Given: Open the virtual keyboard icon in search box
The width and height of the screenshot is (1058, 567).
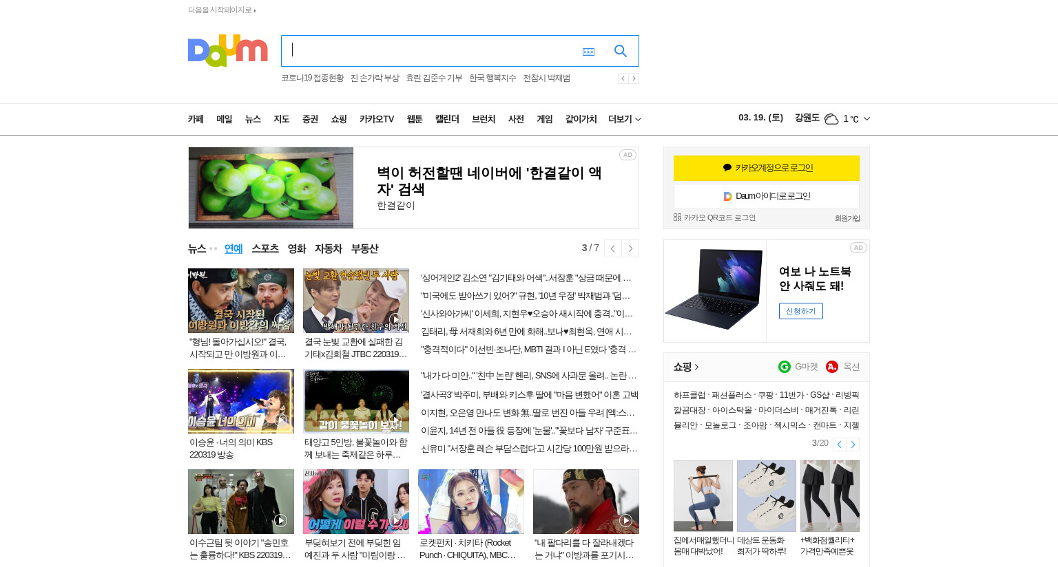Looking at the screenshot, I should click(588, 52).
